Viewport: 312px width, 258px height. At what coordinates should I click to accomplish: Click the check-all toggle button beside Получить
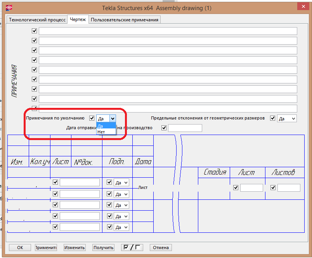(132, 248)
